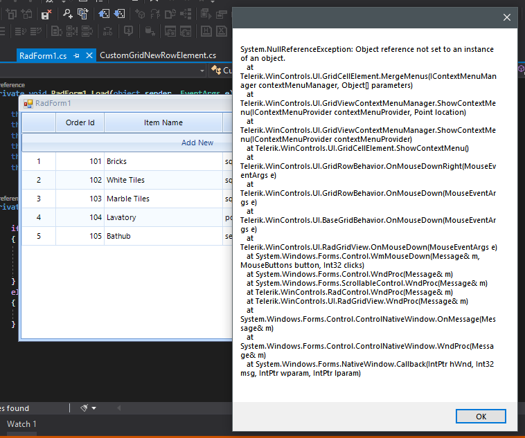The image size is (525, 438).
Task: Click the copy documents toolbar icon
Action: [83, 14]
